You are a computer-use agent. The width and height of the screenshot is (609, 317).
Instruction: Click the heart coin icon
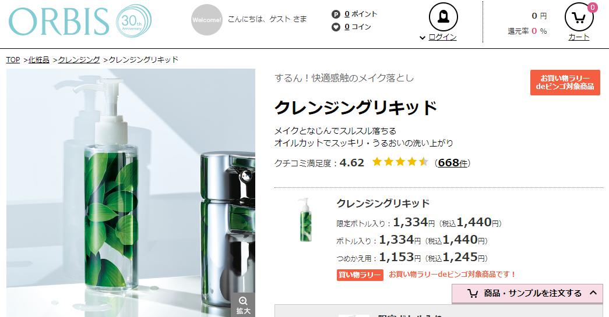coord(336,27)
